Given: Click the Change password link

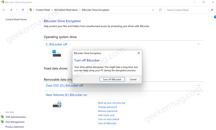Looking at the screenshot, I should [107, 107].
